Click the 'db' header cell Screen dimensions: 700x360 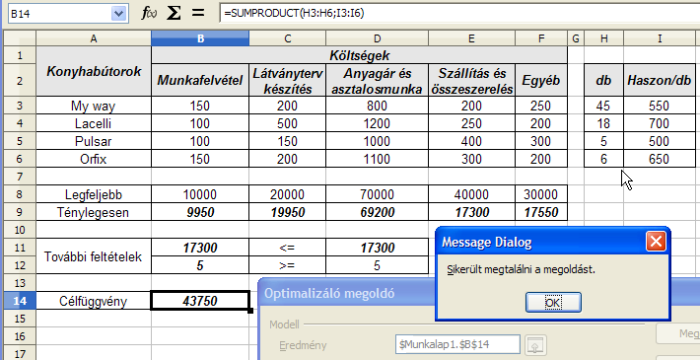point(604,80)
